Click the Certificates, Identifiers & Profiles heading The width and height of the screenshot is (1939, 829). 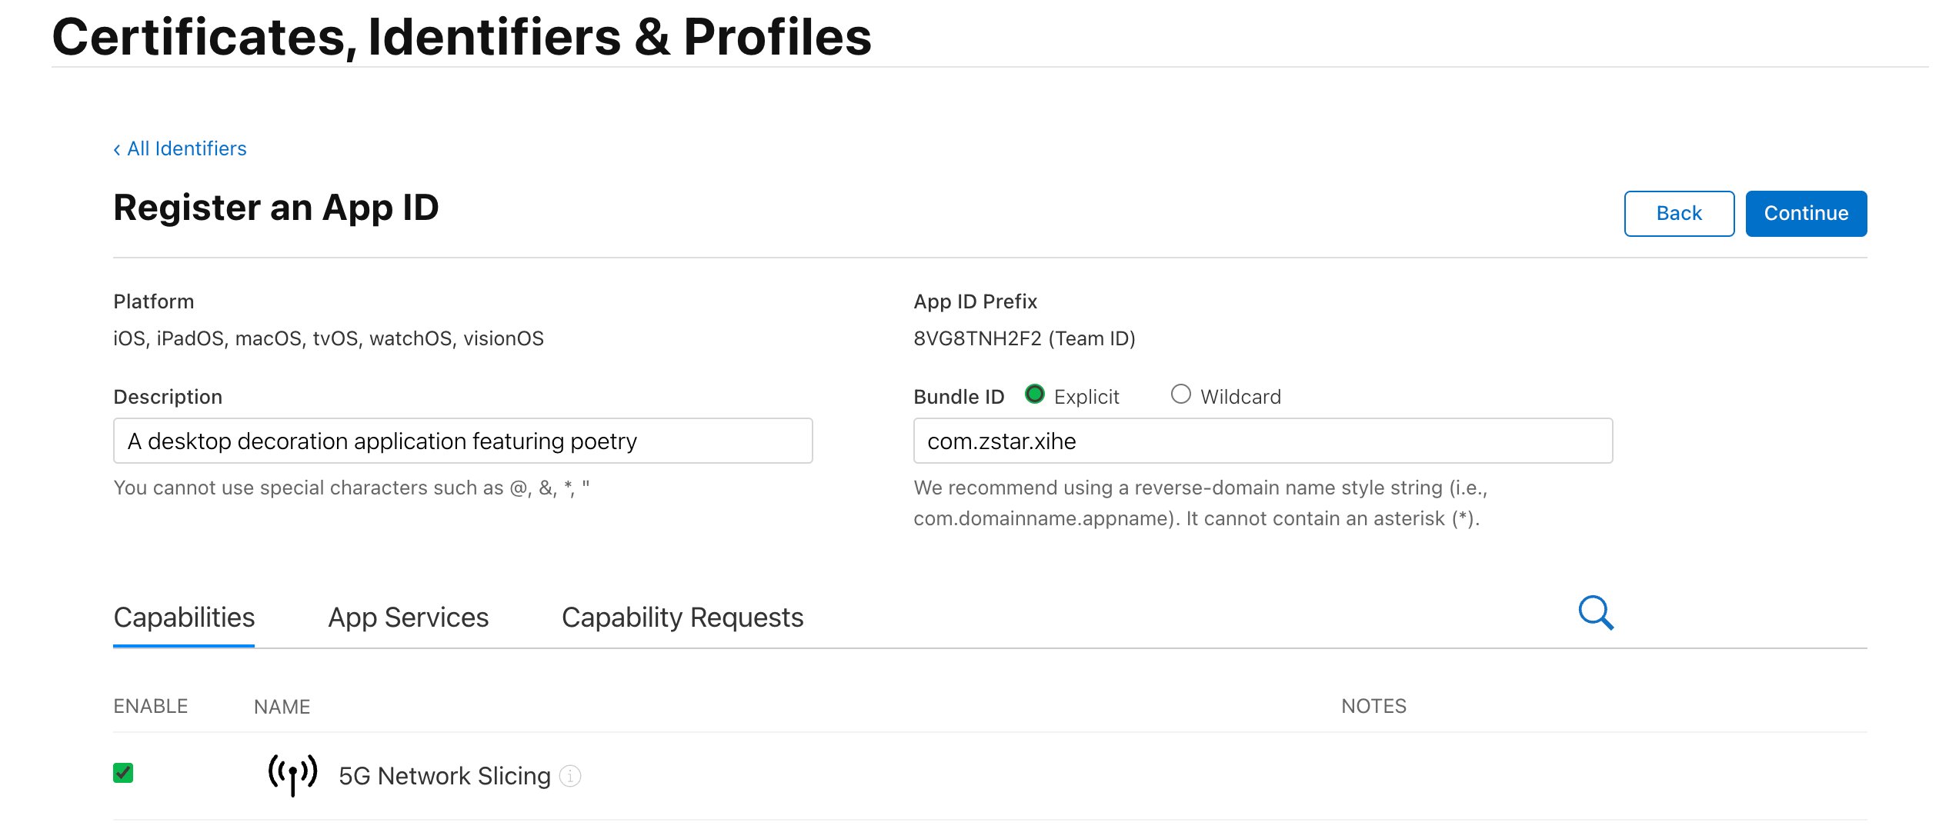point(462,37)
